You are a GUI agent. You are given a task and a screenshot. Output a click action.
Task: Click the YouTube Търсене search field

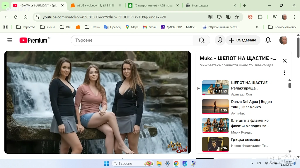132,40
